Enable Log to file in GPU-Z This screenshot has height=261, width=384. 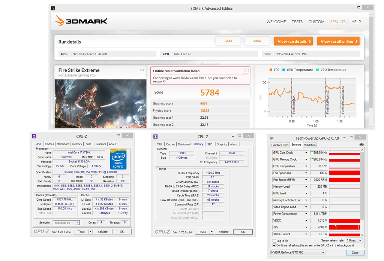click(x=274, y=241)
